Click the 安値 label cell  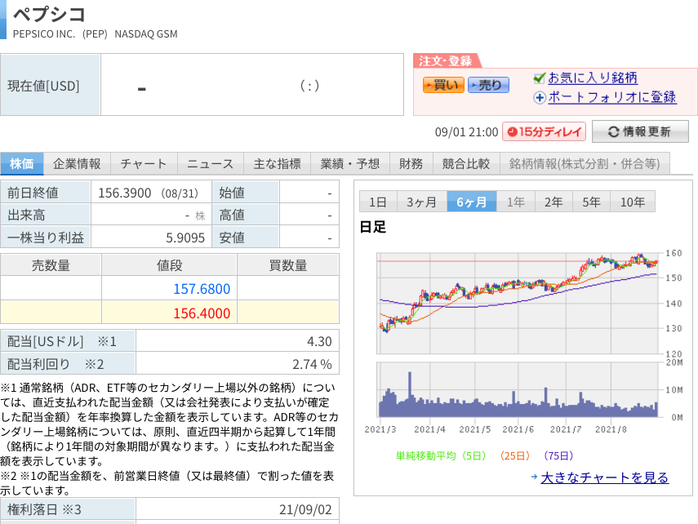pyautogui.click(x=246, y=238)
